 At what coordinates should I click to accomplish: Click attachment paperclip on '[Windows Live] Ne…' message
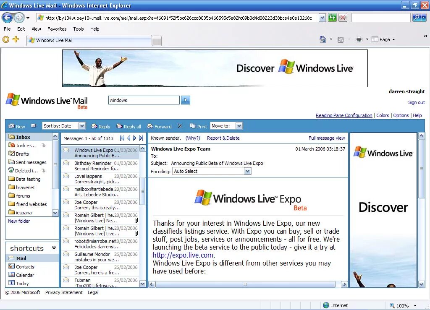(x=136, y=220)
